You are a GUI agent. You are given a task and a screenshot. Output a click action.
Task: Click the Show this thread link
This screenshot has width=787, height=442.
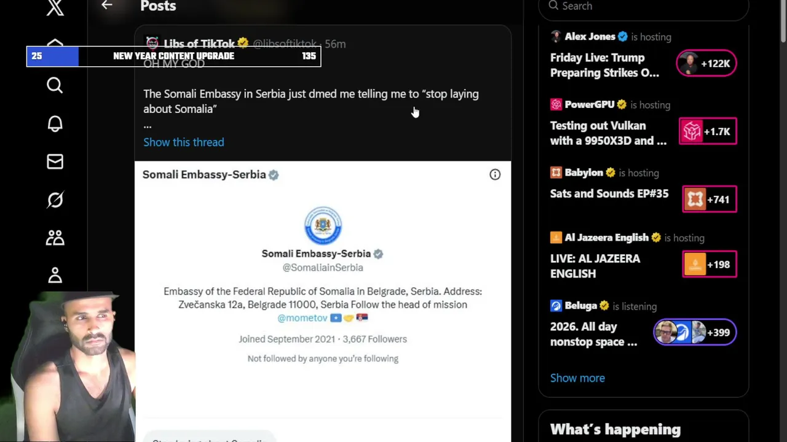(183, 142)
